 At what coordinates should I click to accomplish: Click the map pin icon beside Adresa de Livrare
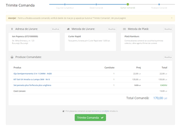(x=12, y=29)
